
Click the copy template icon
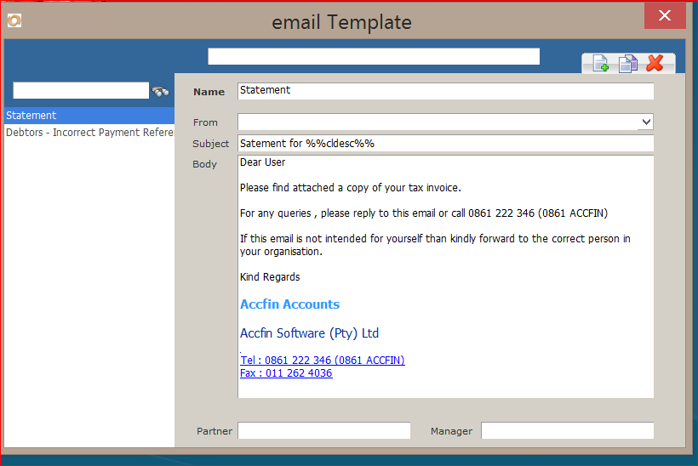[628, 63]
